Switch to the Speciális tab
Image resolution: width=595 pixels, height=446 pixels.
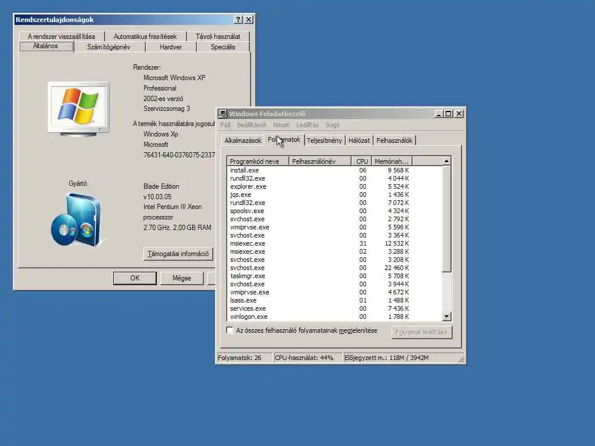(223, 47)
